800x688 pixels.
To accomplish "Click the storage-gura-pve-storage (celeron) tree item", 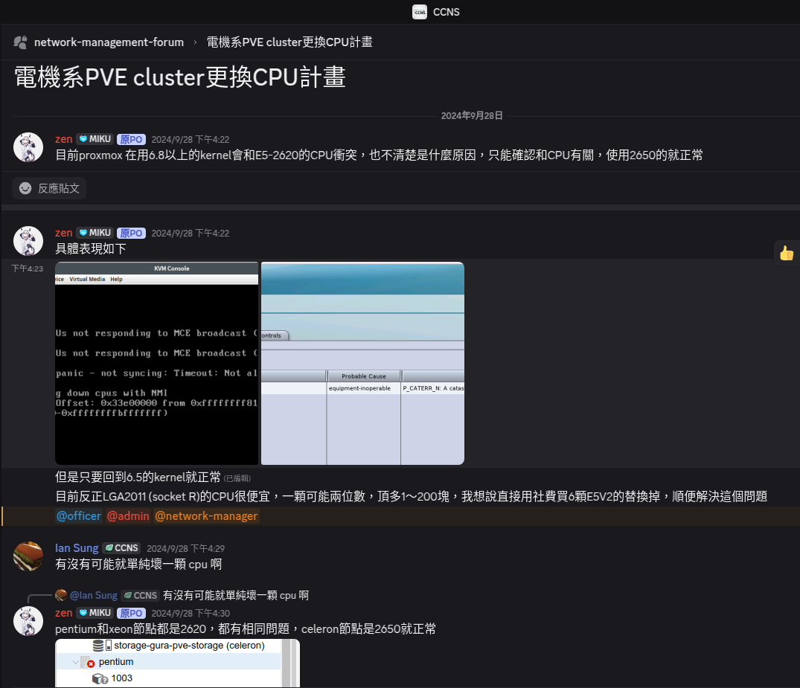I will 188,646.
